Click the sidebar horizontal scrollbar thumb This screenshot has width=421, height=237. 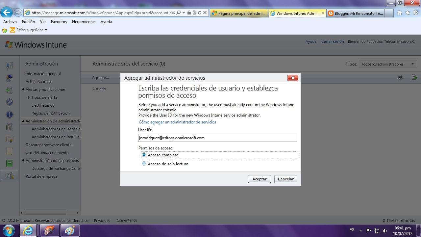pos(45,213)
